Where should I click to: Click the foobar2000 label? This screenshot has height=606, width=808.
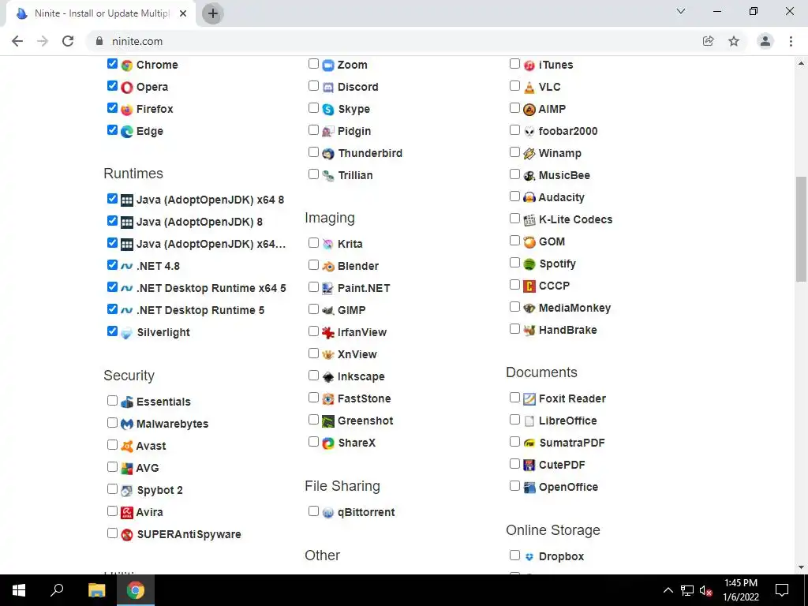[x=568, y=131]
